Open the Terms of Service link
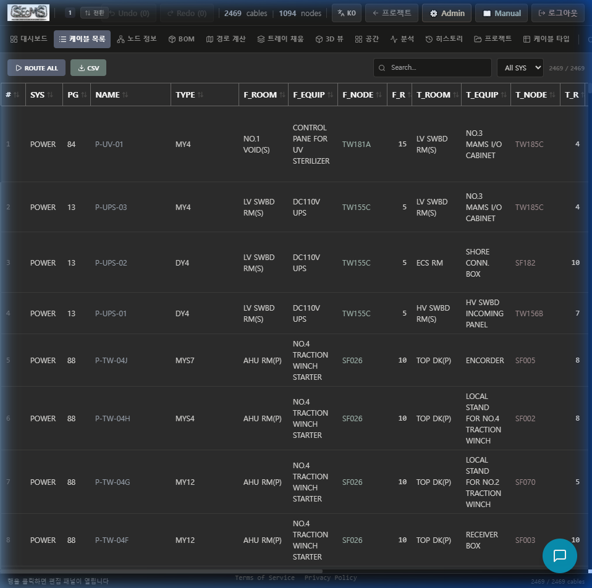This screenshot has height=588, width=592. click(264, 577)
